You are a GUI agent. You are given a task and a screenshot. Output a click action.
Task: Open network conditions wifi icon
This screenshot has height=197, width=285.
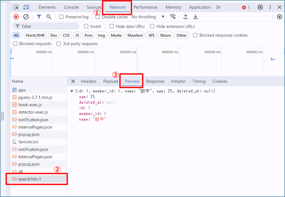click(x=173, y=17)
